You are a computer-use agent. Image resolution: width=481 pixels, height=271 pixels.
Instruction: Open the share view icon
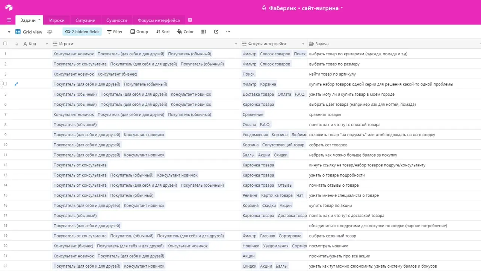tap(216, 32)
